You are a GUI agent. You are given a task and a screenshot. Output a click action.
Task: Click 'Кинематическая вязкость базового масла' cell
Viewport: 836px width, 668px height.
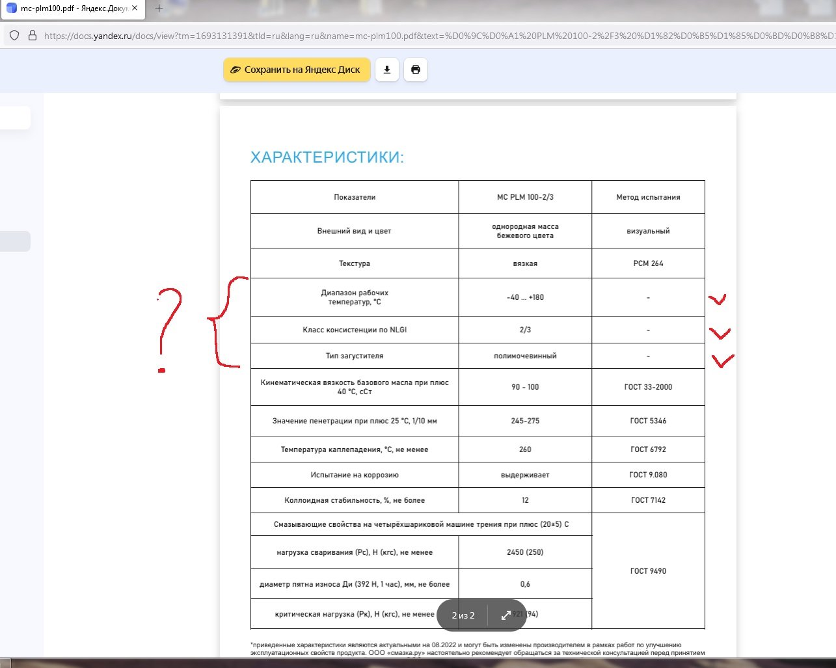click(355, 387)
